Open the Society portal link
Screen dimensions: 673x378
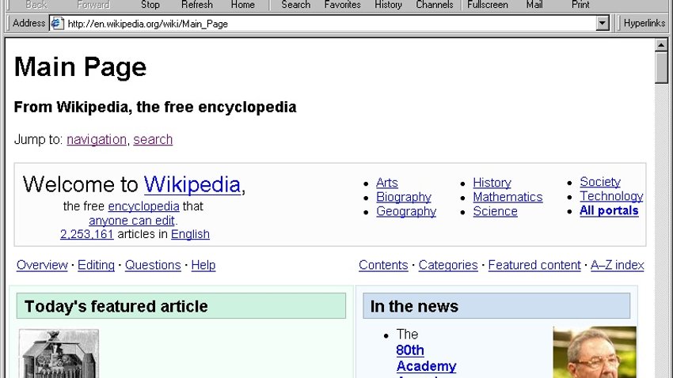click(600, 182)
